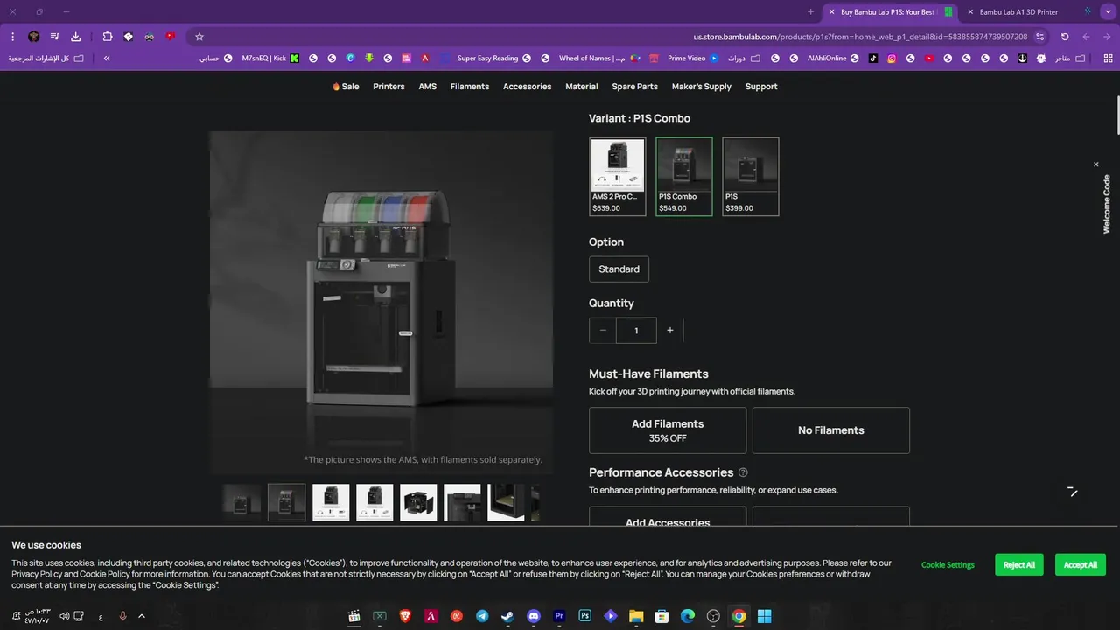1120x630 pixels.
Task: Click Accept All cookies
Action: [1081, 565]
